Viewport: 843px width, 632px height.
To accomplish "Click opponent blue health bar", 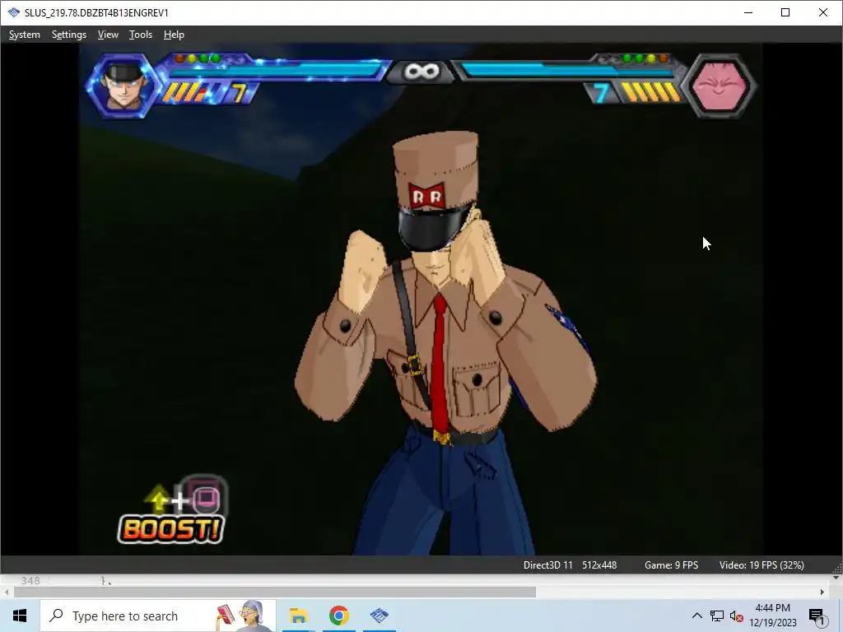I will [x=568, y=71].
